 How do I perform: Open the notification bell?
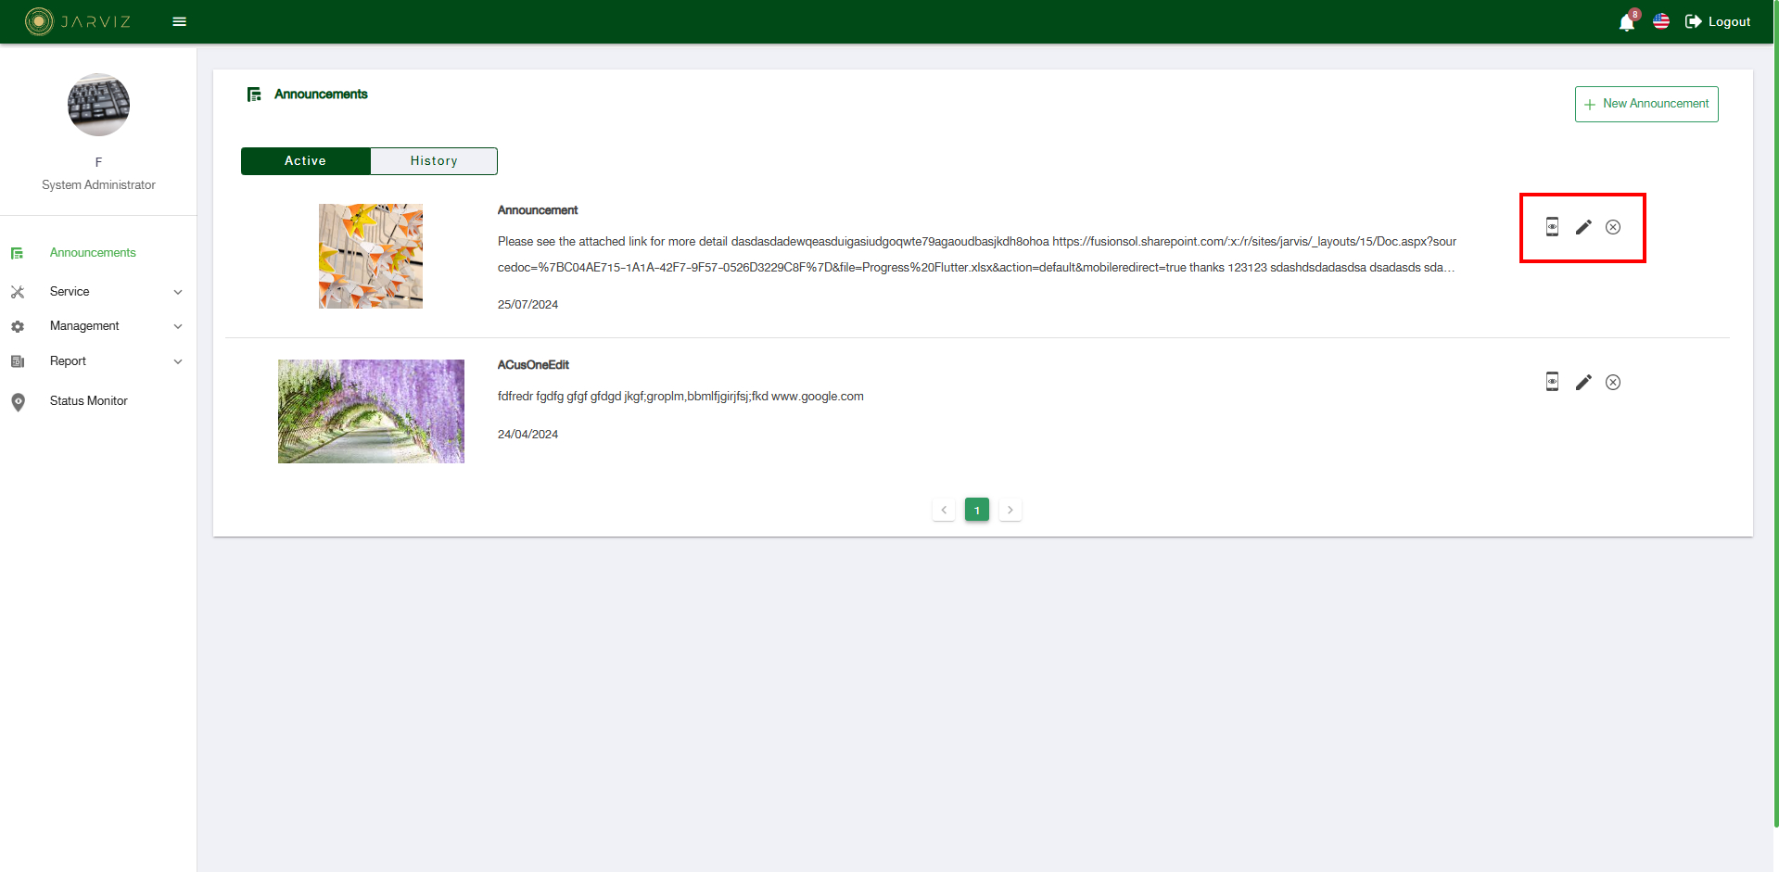1626,22
